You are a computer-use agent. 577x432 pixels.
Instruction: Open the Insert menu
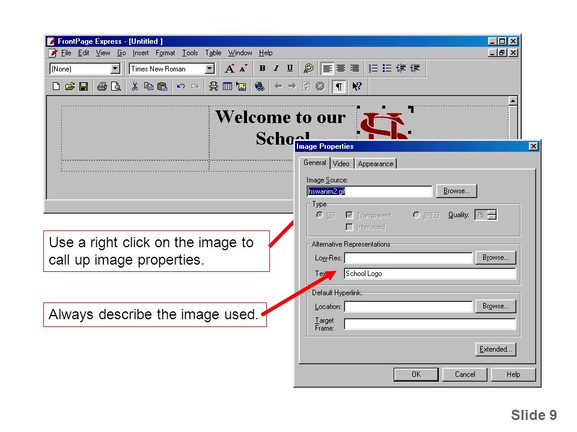(141, 53)
